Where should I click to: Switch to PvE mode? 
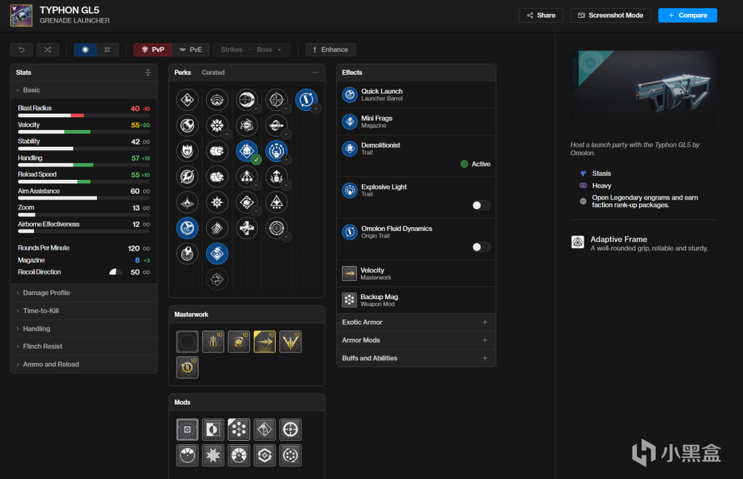coord(190,50)
